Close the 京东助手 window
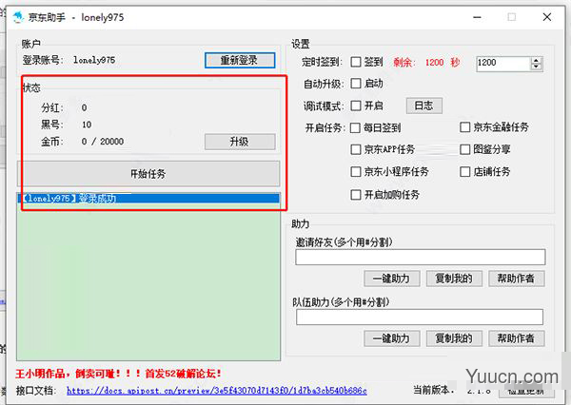The width and height of the screenshot is (571, 405). coord(547,17)
